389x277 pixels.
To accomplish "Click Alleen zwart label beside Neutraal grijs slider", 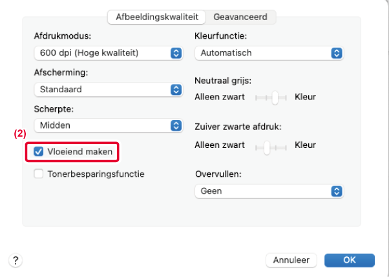I will pos(220,97).
